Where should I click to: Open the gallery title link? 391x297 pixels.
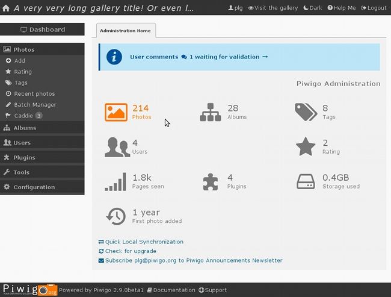(x=103, y=8)
